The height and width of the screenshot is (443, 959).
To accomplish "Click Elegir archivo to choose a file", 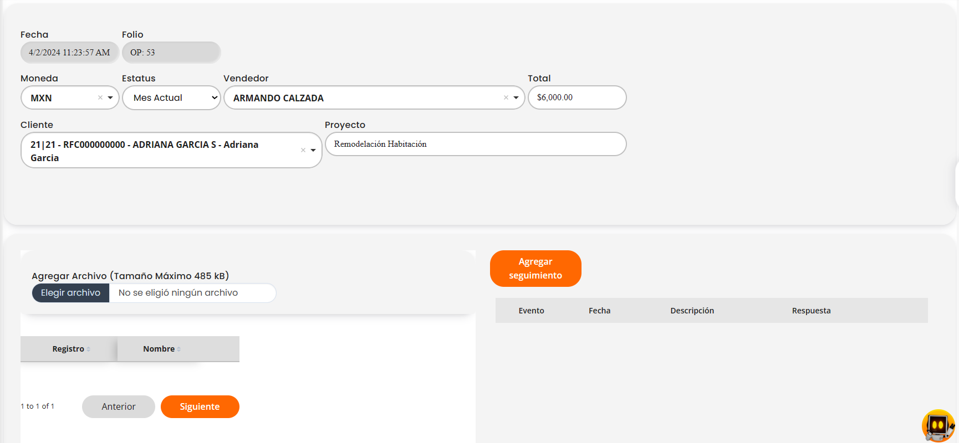I will pyautogui.click(x=70, y=293).
